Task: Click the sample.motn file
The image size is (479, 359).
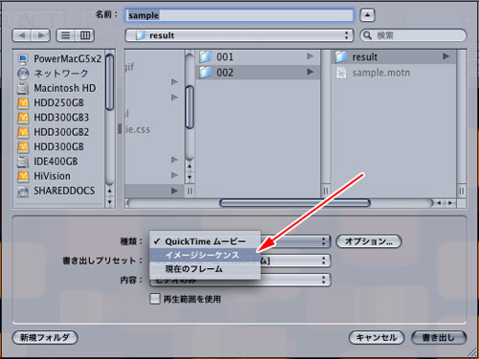Action: coord(394,73)
